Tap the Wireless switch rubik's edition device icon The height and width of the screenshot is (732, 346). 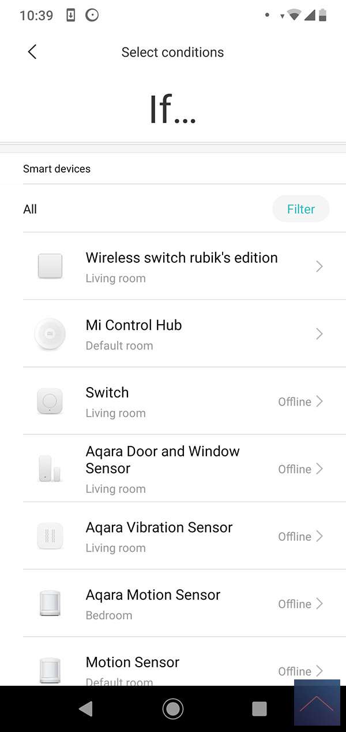pos(50,266)
